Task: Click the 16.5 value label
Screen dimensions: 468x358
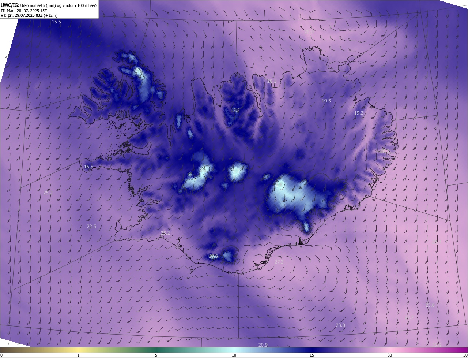Action: (88, 167)
